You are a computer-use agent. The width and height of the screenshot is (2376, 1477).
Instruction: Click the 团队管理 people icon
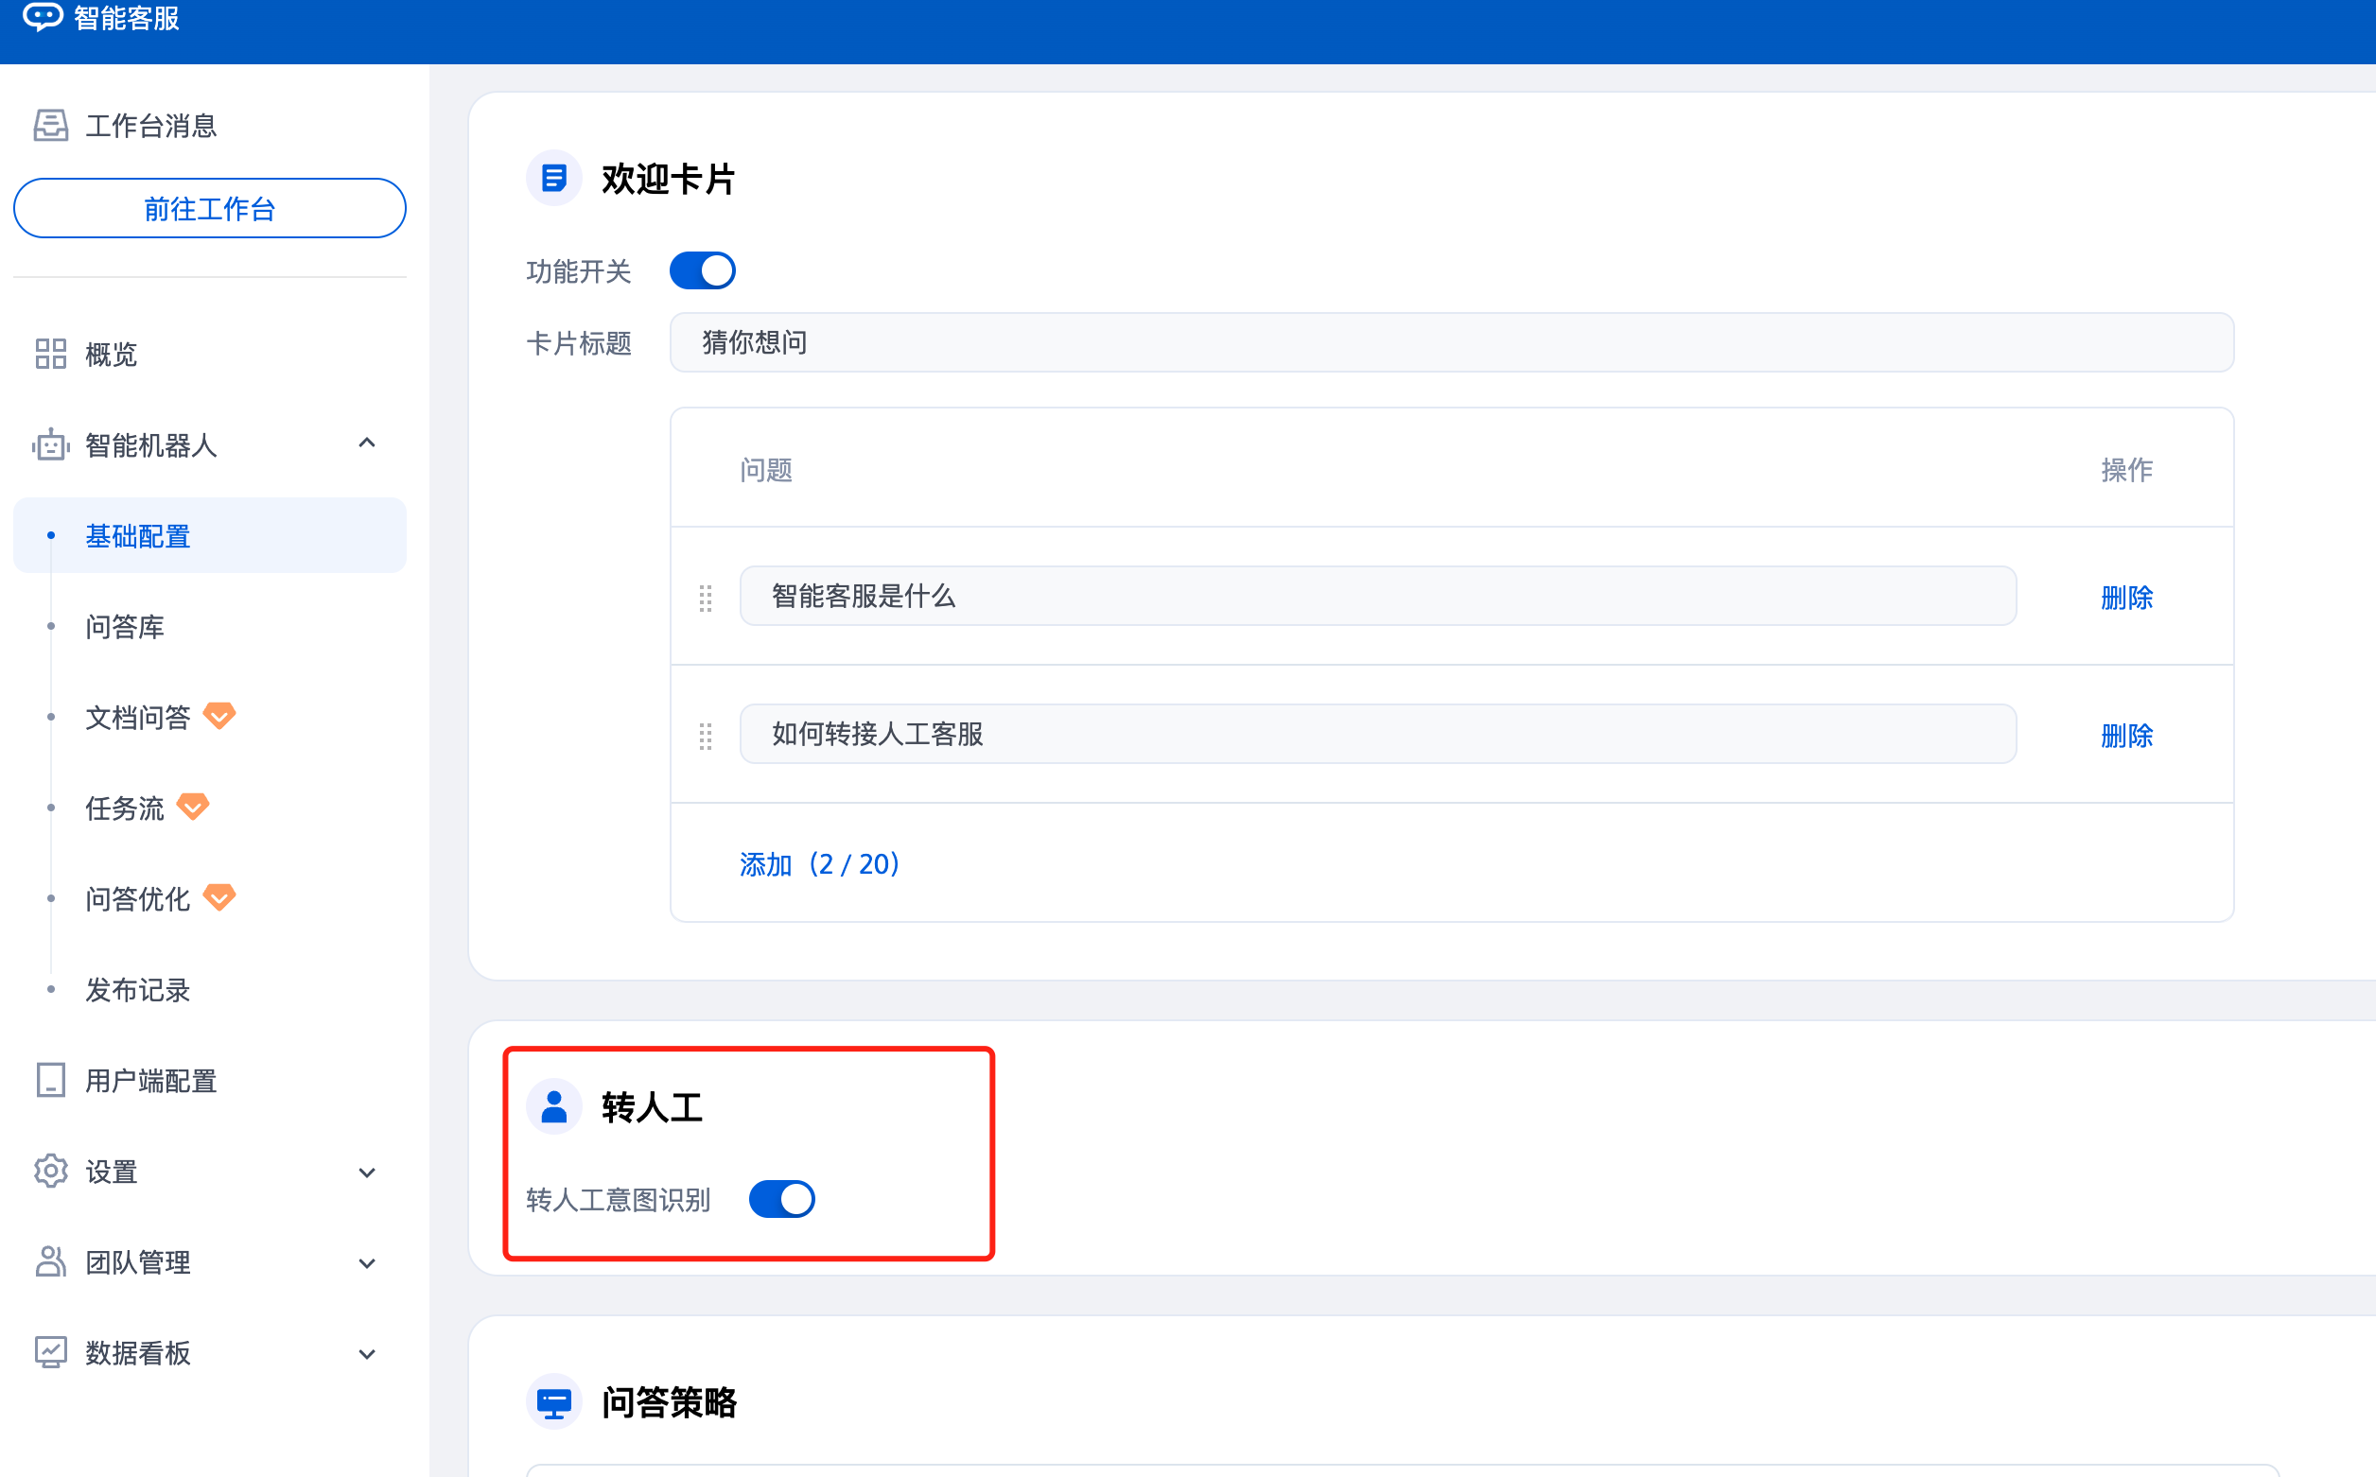(51, 1261)
